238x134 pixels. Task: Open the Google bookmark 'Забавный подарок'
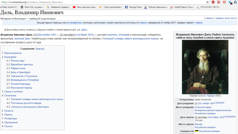[x=58, y=7]
